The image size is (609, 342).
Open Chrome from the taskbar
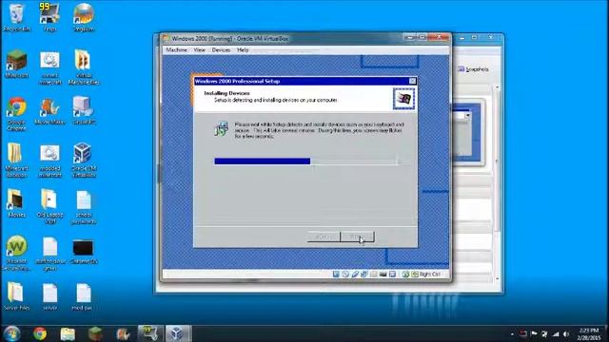click(x=40, y=333)
